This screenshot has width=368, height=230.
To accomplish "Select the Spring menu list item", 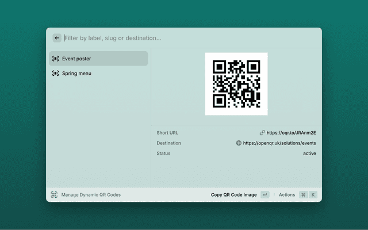I will pyautogui.click(x=98, y=73).
